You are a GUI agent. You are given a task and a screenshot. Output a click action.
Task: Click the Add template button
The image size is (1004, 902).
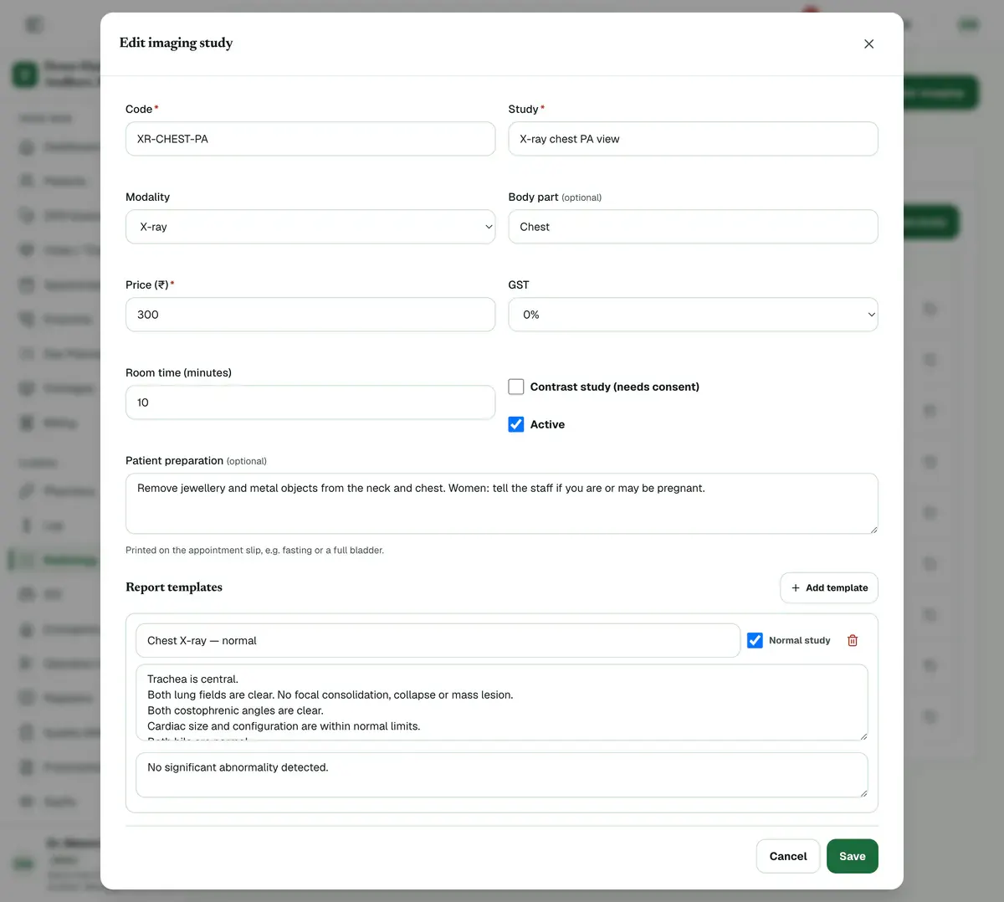click(829, 587)
